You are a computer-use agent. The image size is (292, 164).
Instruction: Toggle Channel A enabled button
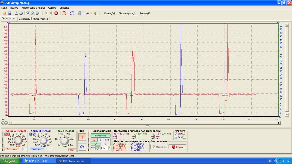click(x=12, y=149)
